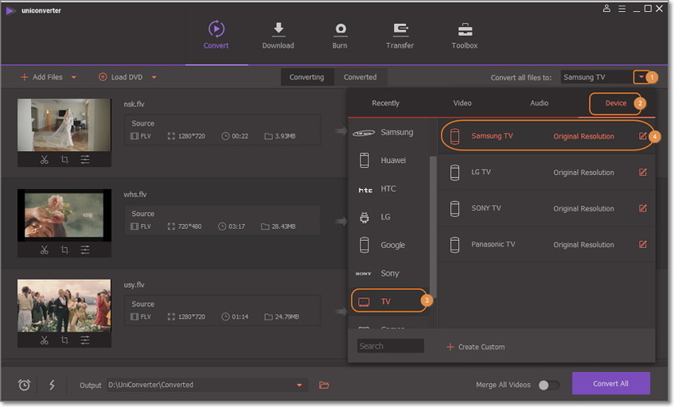Screen dimensions: 674x407
Task: Open the schedule alarm clock icon
Action: pyautogui.click(x=25, y=385)
